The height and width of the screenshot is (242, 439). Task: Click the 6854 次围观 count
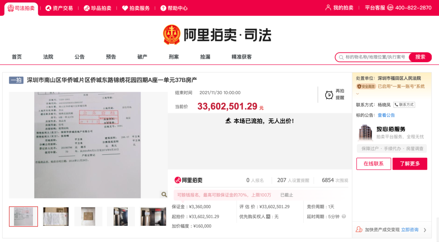[335, 180]
